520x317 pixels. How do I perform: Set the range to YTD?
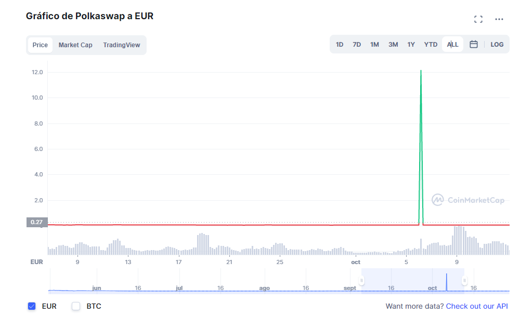(431, 45)
